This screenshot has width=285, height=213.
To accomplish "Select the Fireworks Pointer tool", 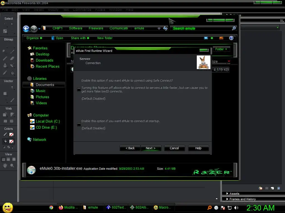I will pyautogui.click(x=4, y=24).
